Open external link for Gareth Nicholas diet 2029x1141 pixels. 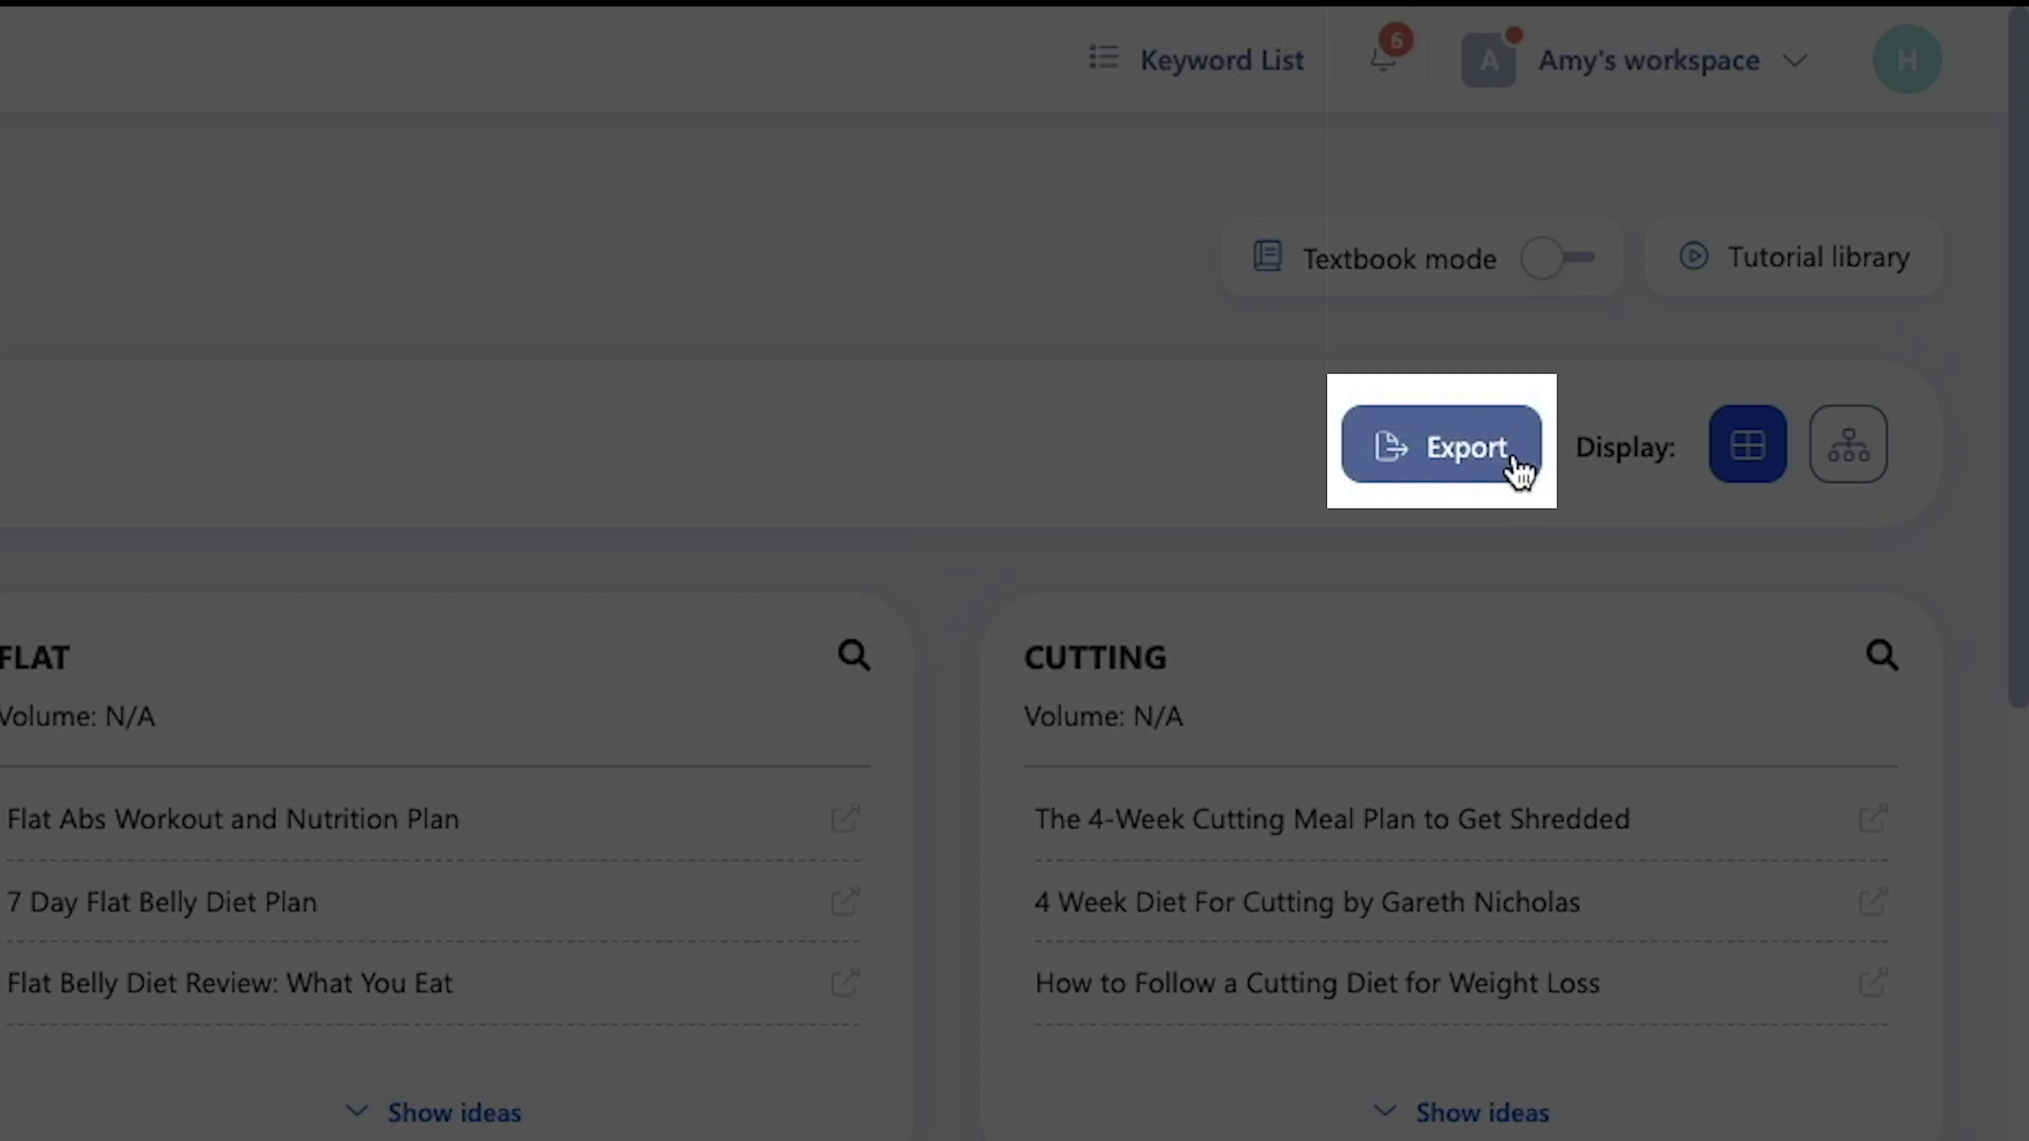click(x=1873, y=901)
